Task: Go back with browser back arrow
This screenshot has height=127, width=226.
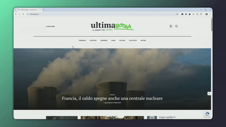Action: coord(16,14)
